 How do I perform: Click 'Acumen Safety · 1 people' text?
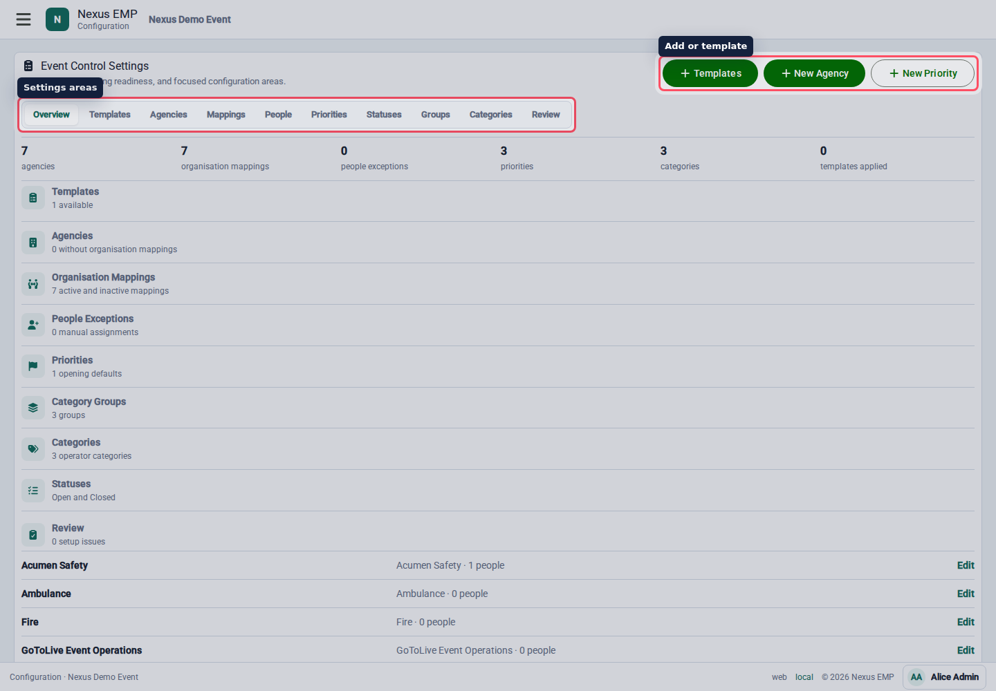pyautogui.click(x=450, y=565)
